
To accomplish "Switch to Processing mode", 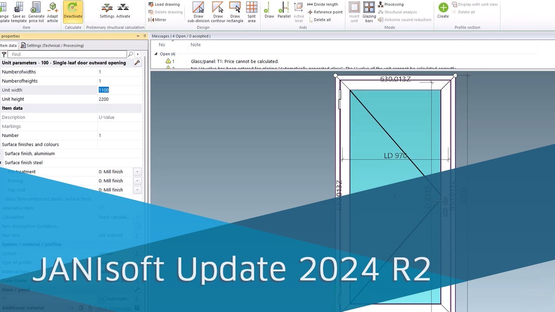I will [391, 4].
